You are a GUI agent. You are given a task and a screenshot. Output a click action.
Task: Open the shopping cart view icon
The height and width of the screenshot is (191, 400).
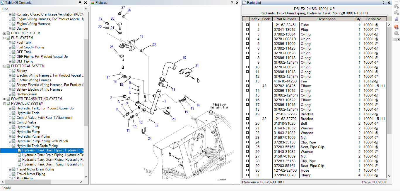click(396, 19)
